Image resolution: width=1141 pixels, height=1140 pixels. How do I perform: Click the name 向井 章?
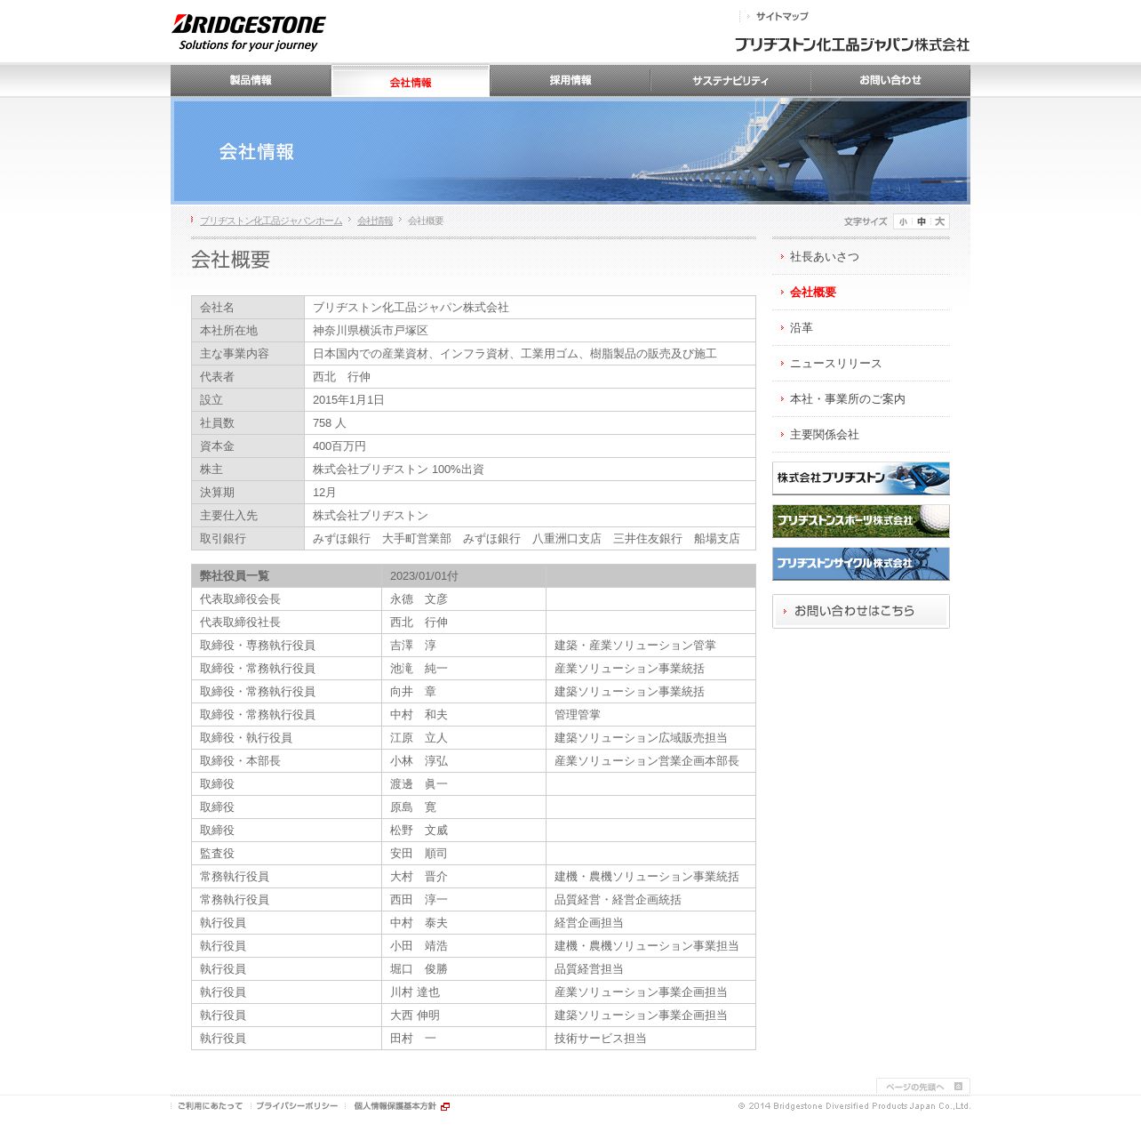pos(413,692)
